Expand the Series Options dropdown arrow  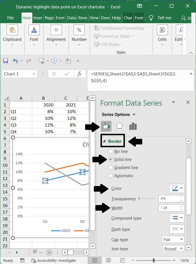(134, 115)
